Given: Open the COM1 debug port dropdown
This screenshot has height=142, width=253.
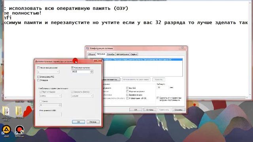Looking at the screenshot, I should (50, 96).
